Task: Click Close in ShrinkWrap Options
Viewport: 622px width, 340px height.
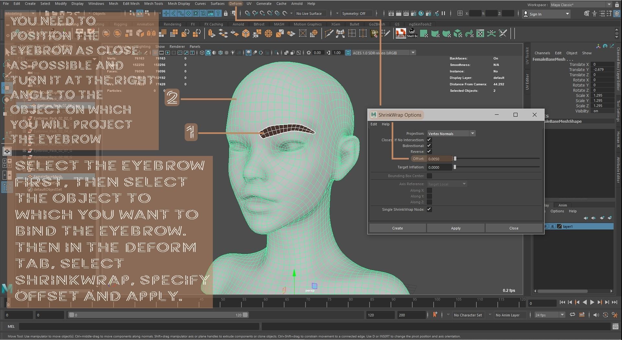Action: 513,228
